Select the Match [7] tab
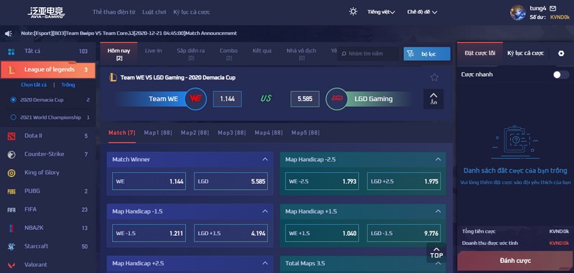Image resolution: width=574 pixels, height=273 pixels. click(x=122, y=133)
